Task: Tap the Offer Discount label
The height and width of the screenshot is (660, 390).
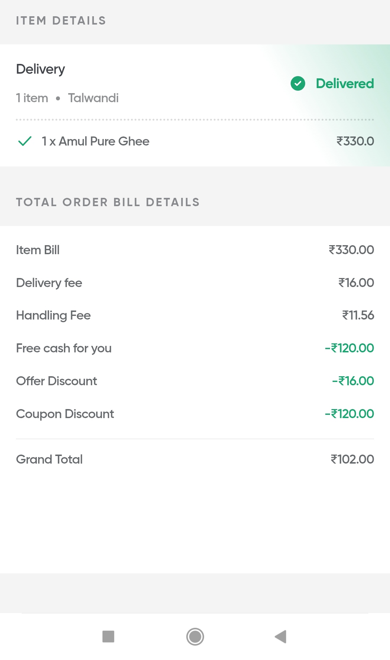Action: (x=57, y=381)
